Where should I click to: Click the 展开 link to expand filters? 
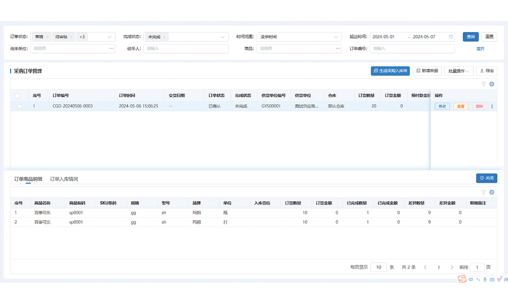tap(480, 49)
